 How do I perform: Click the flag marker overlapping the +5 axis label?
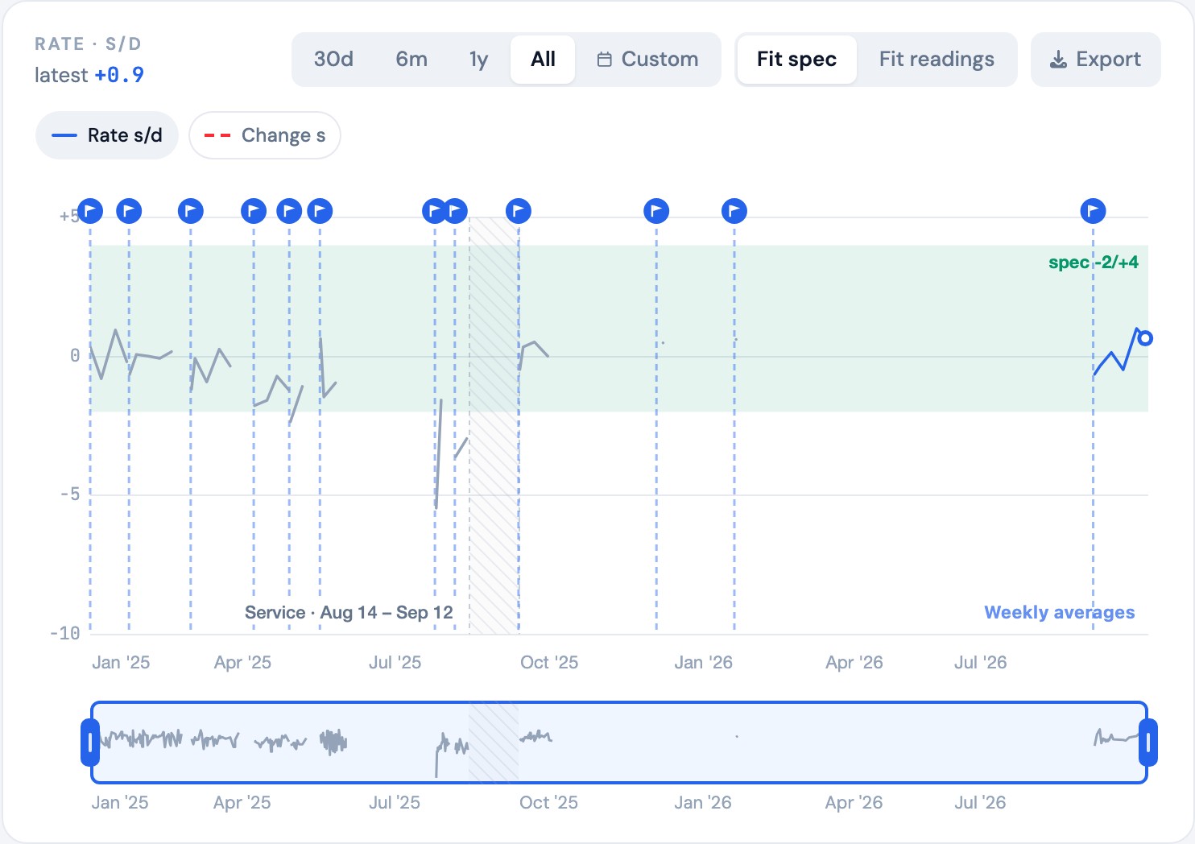90,211
